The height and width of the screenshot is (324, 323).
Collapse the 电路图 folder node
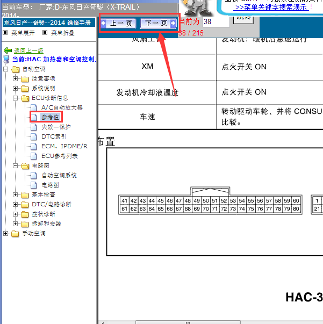coord(15,165)
